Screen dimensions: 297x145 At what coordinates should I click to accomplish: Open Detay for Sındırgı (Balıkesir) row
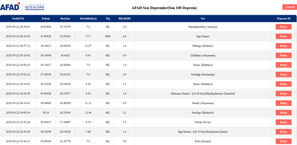tap(283, 113)
